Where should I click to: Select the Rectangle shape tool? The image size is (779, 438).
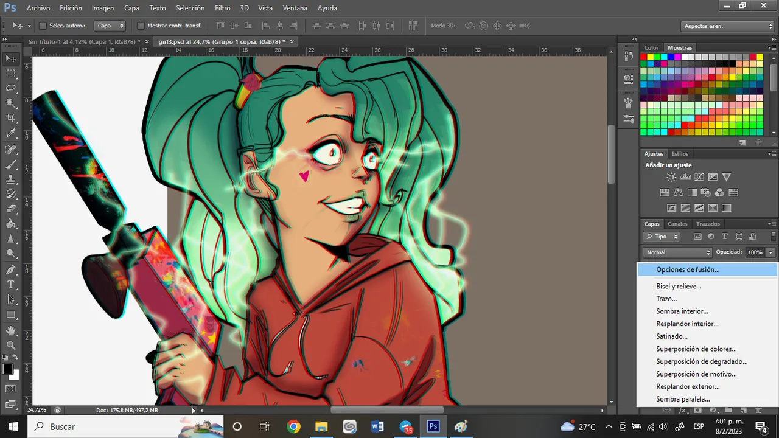pos(11,315)
